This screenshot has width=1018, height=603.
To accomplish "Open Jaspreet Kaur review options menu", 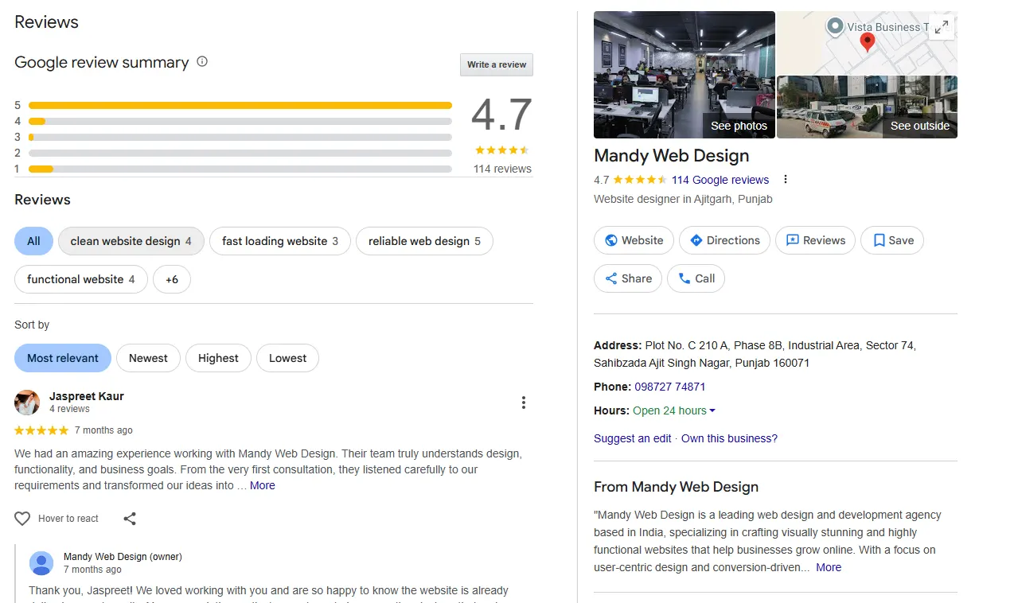I will (x=523, y=403).
